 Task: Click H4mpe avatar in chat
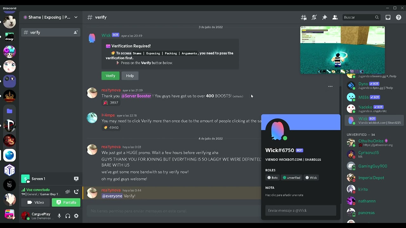[92, 118]
